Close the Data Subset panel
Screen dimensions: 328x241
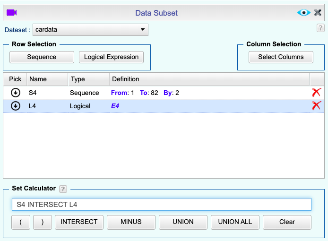318,13
